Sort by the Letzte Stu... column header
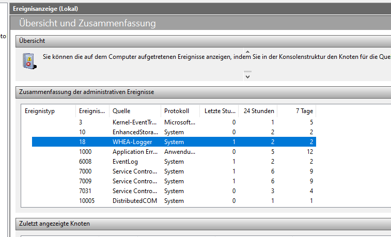Screen dimensions: 391x237 click(x=219, y=111)
